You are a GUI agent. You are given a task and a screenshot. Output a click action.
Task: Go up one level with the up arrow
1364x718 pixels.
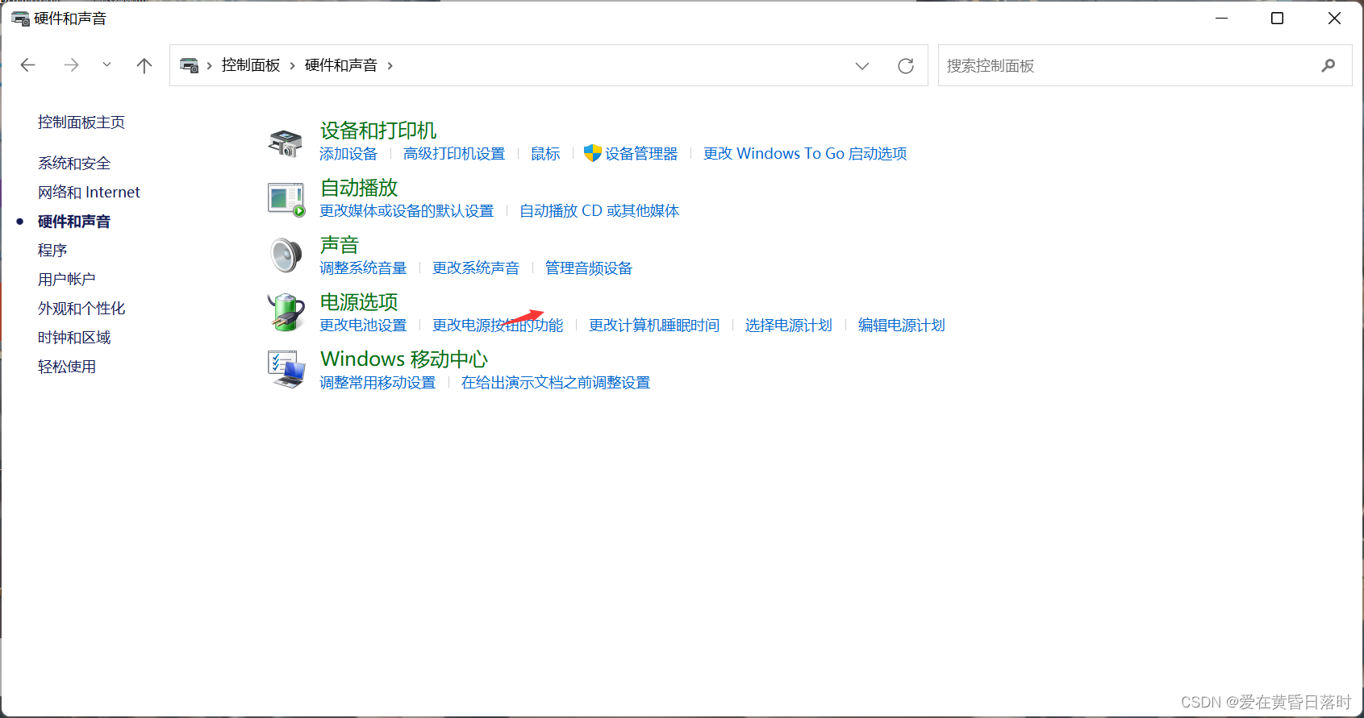tap(144, 65)
